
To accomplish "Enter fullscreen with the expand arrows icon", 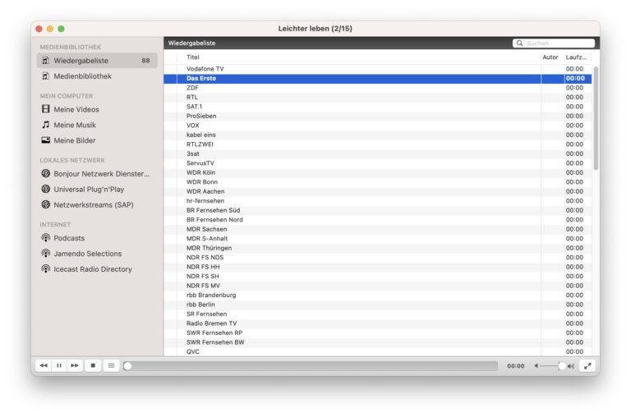I will pos(587,365).
